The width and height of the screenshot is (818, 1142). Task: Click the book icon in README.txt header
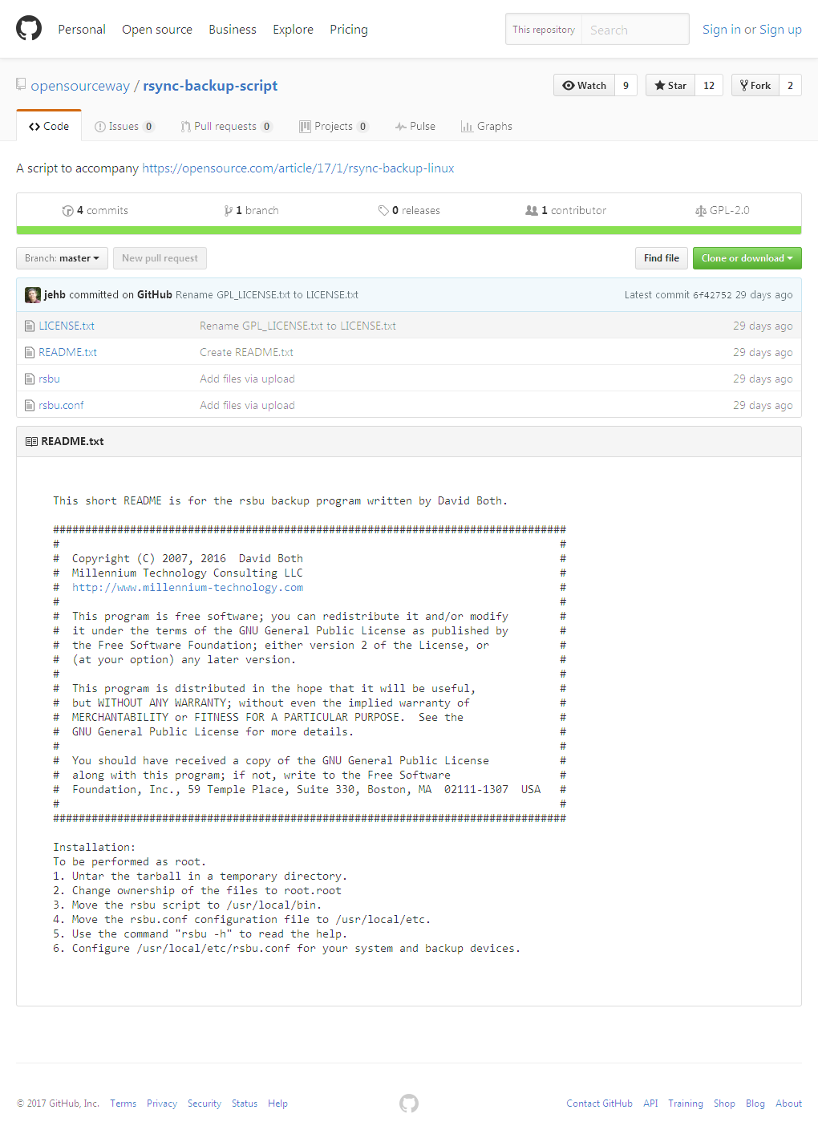tap(31, 442)
